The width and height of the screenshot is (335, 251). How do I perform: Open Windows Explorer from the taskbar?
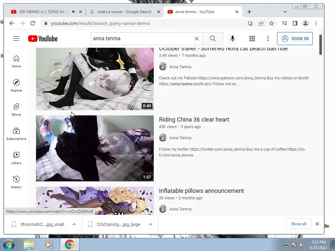coord(29,245)
